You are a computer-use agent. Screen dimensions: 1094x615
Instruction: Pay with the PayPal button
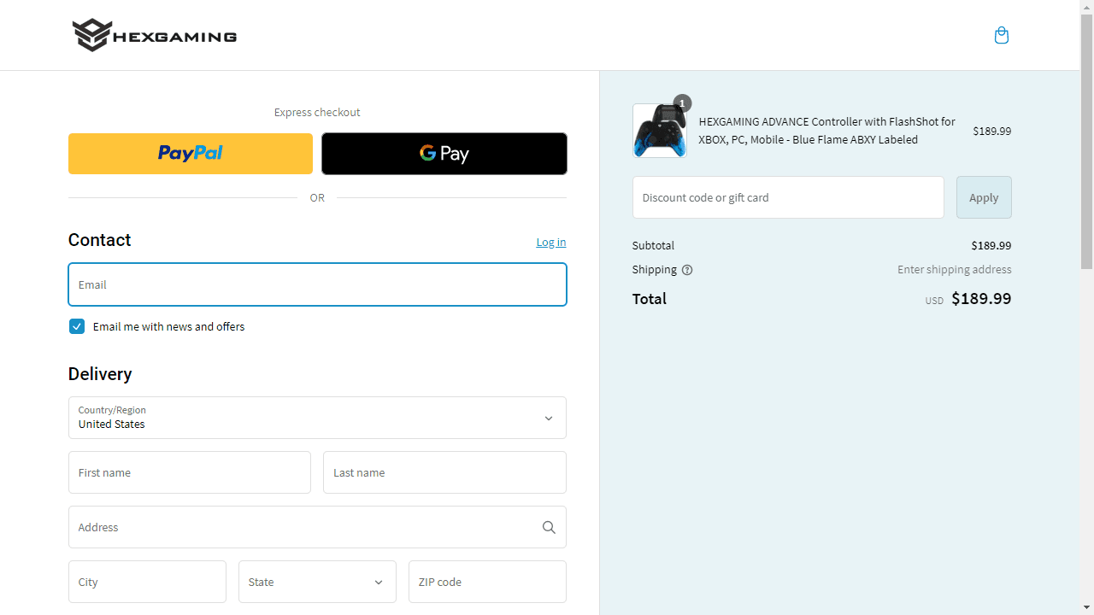tap(191, 154)
